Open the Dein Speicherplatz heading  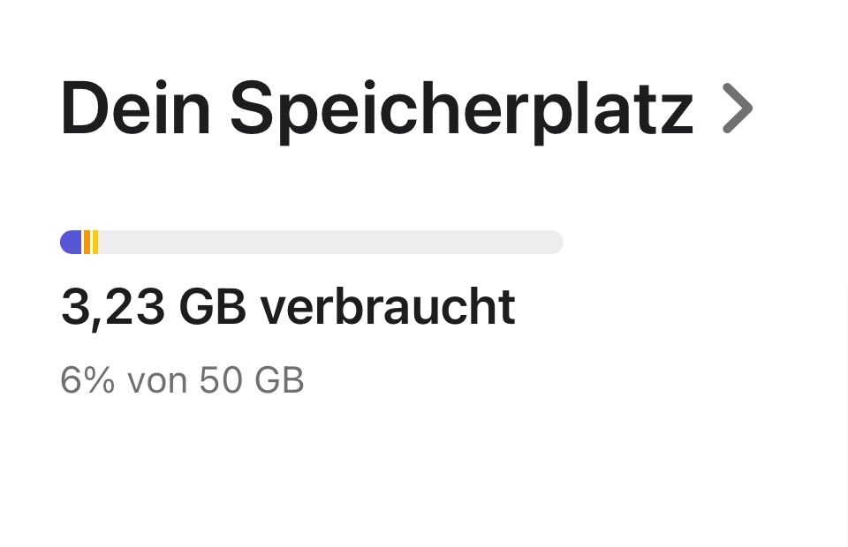(376, 109)
